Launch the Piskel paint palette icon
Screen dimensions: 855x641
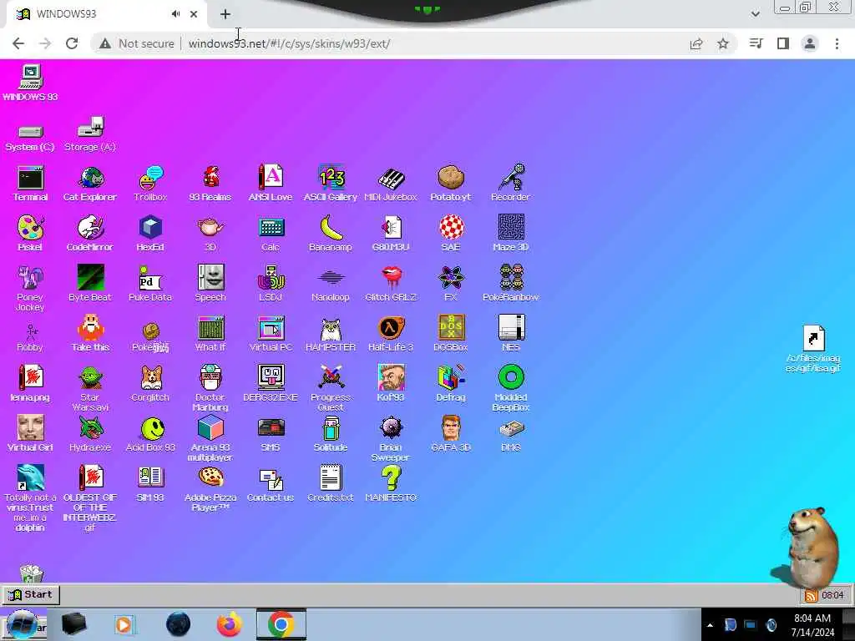[31, 228]
